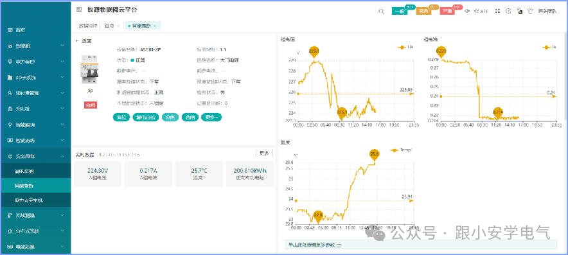Expand the 预付费管理 menu chevron

(62, 93)
